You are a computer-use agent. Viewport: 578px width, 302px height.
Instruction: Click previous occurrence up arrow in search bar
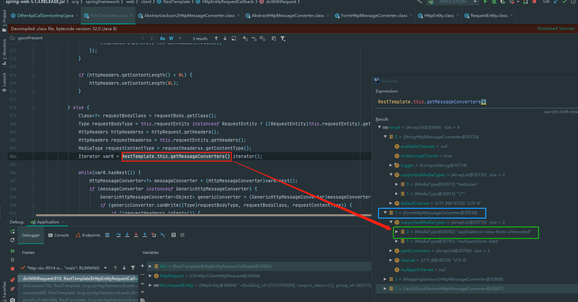(216, 38)
